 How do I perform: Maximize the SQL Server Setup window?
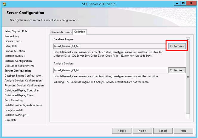tap(183, 3)
